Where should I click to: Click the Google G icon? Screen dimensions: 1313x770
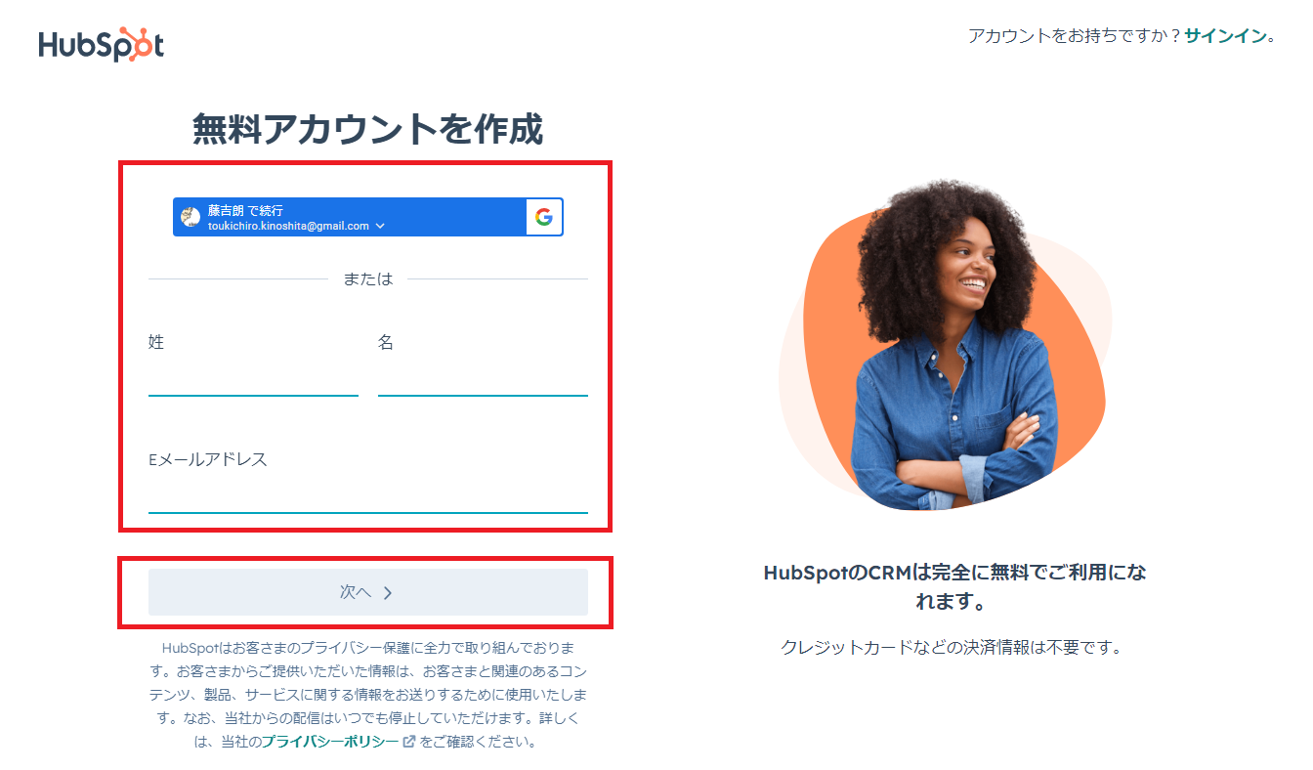pos(544,217)
